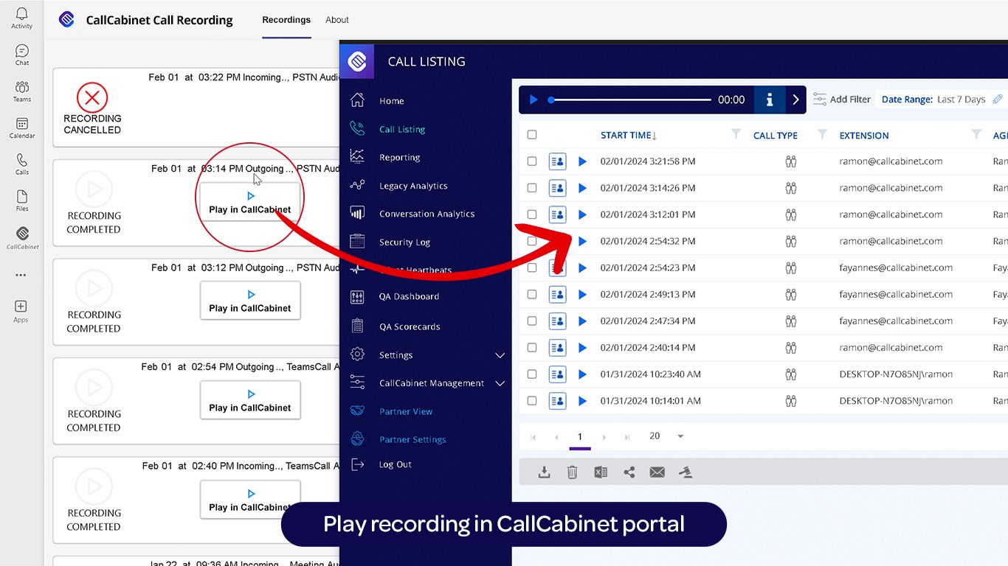1008x566 pixels.
Task: Open contact card icon for 3:14:26 PM call
Action: click(557, 188)
